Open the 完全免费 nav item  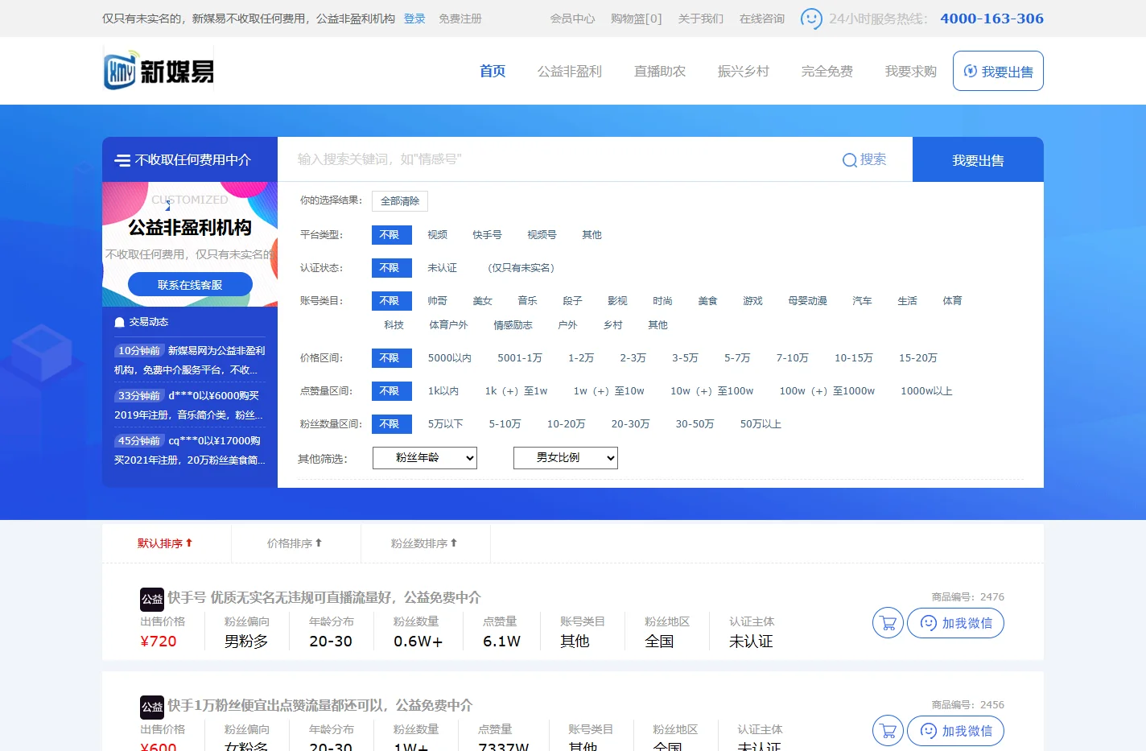[827, 71]
